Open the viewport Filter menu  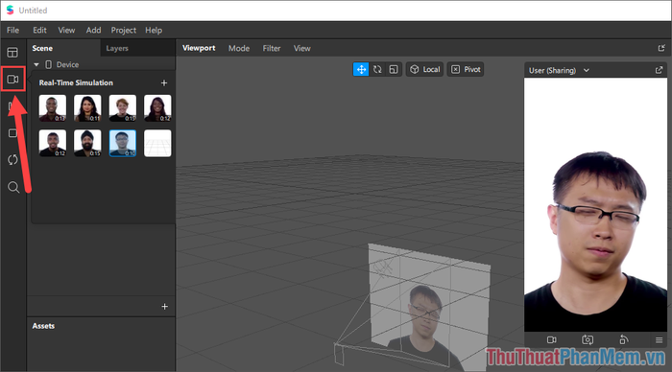[x=272, y=48]
